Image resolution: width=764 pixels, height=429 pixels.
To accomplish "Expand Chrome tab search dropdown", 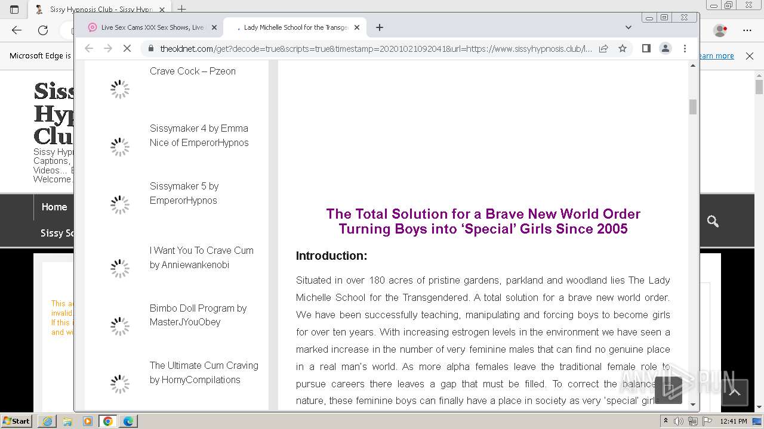I will [x=629, y=27].
